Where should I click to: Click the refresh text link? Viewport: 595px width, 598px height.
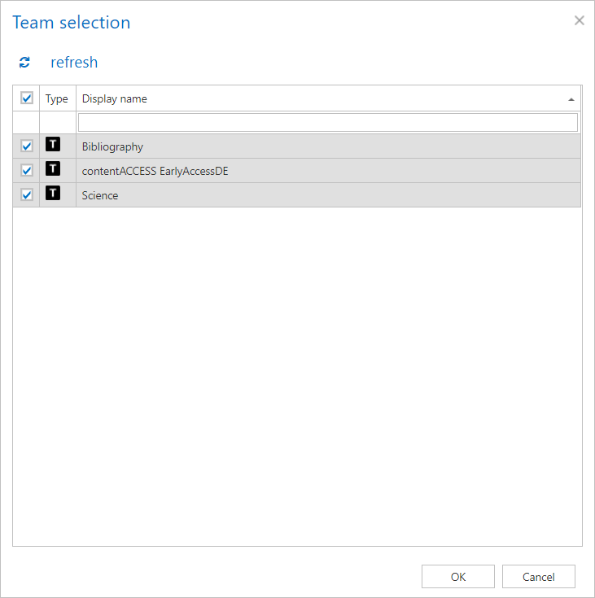click(x=74, y=63)
